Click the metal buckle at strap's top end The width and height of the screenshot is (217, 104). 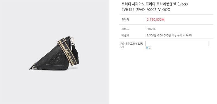pos(61,41)
